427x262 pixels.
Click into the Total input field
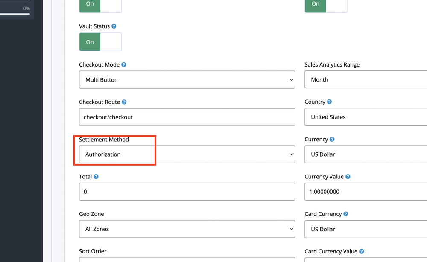point(187,192)
